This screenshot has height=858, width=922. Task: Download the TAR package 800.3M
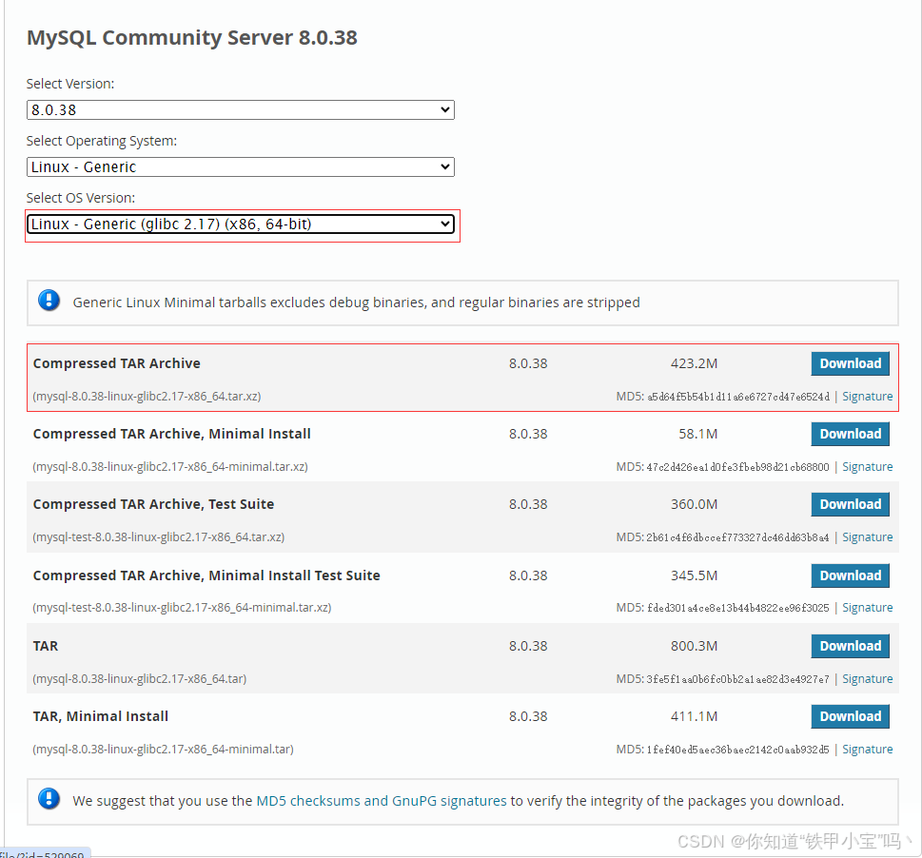[x=850, y=646]
